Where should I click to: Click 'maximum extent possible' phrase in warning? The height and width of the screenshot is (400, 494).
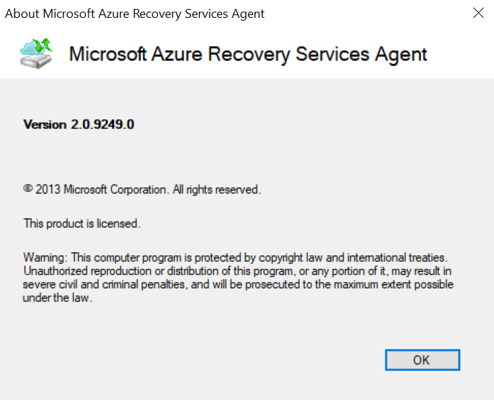[x=394, y=285]
